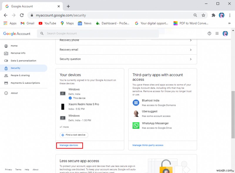Open the Chrome extensions puzzle icon
This screenshot has height=173, width=235.
click(213, 15)
